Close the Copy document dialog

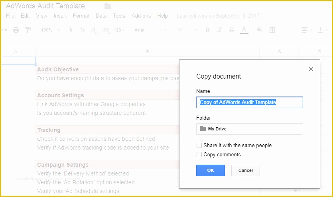coord(311,69)
